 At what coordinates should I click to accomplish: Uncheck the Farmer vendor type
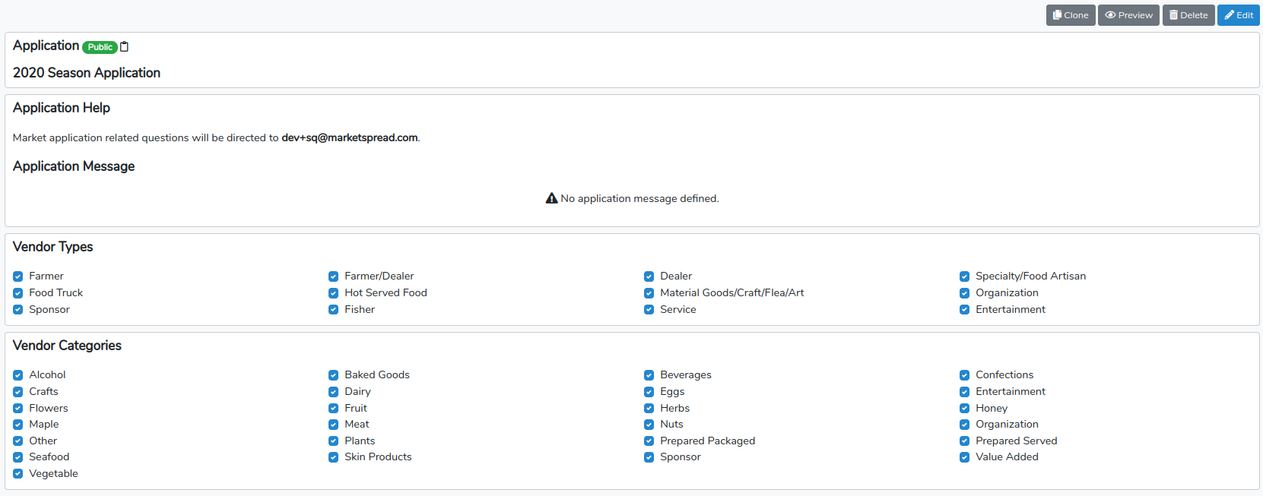coord(17,276)
